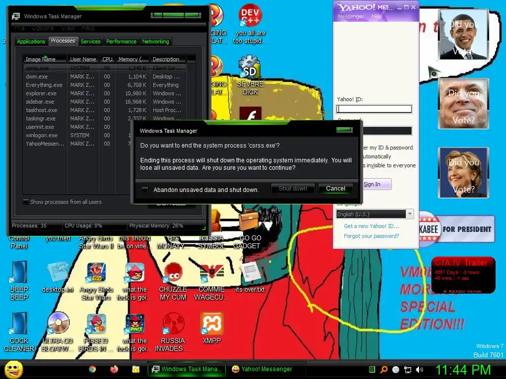
Task: Click the network tray icon
Action: point(408,370)
